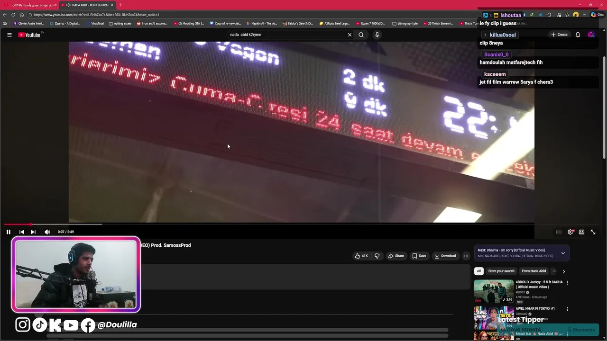Open the AWEL NHAR FI TOKYO thumbnail
Screen dimensions: 607x341
(494, 318)
